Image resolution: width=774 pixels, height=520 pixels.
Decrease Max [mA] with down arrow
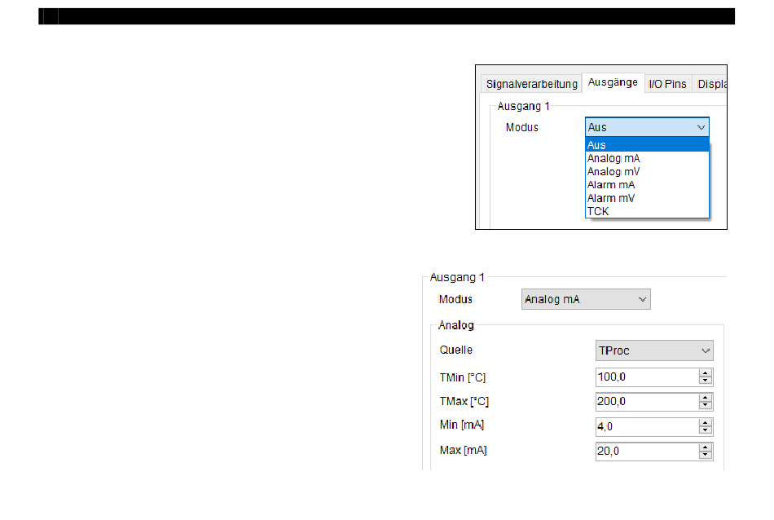pyautogui.click(x=706, y=455)
